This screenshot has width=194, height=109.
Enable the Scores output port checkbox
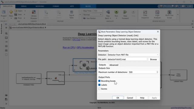99,89
